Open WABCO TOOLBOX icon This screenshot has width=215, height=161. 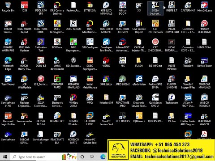tap(204, 101)
